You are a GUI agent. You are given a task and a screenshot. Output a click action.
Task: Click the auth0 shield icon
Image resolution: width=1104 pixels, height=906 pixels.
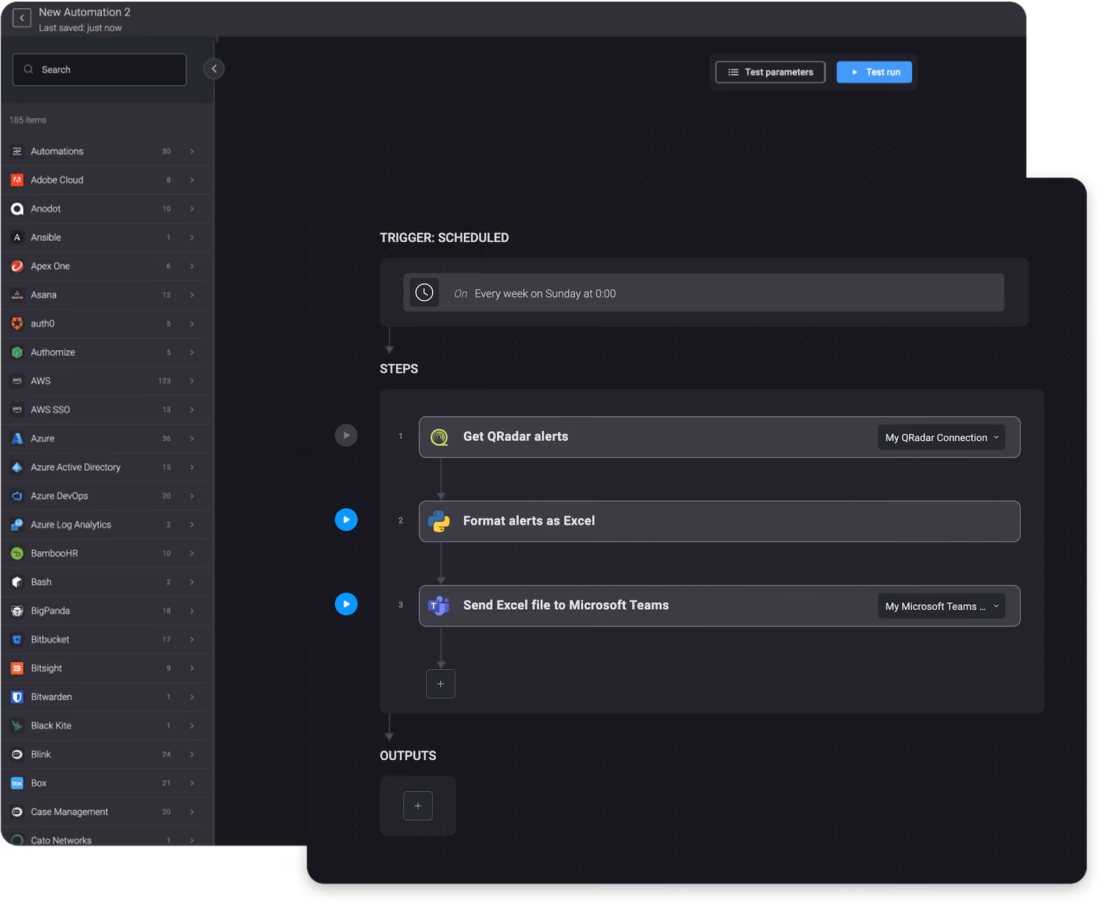pyautogui.click(x=17, y=323)
